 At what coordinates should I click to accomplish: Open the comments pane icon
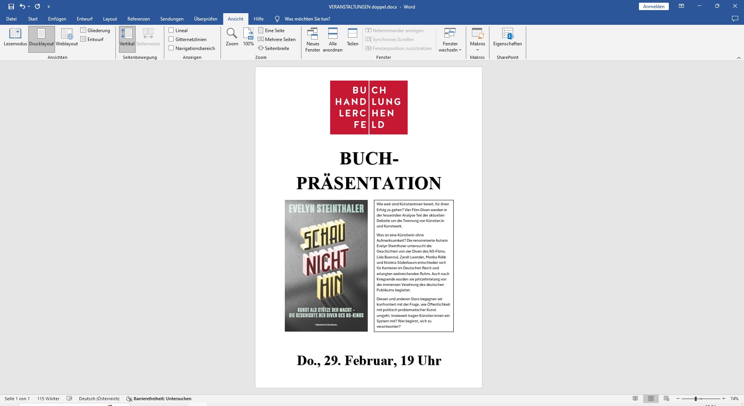point(735,19)
